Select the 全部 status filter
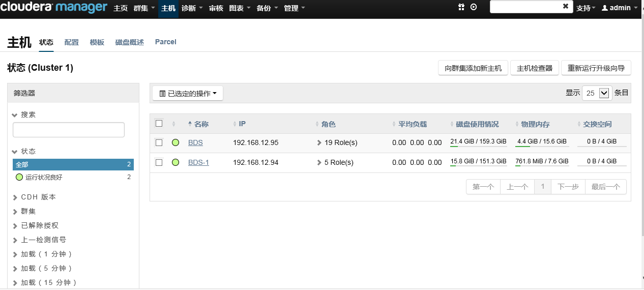The width and height of the screenshot is (644, 290). click(x=73, y=164)
